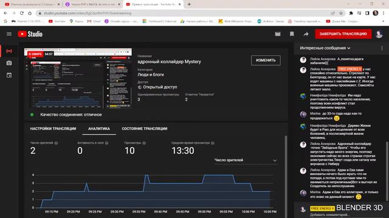Switch to the PHP MySQL browser tab

coord(93,4)
